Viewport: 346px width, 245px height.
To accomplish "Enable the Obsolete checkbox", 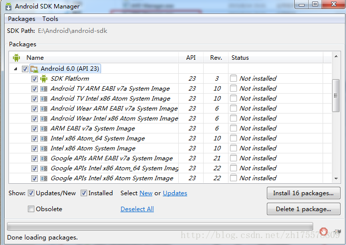I will tap(31, 209).
